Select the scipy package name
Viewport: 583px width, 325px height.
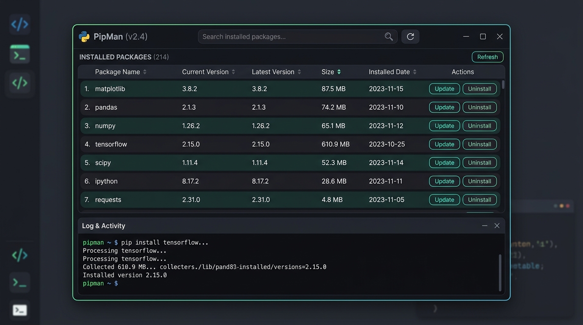pos(103,163)
